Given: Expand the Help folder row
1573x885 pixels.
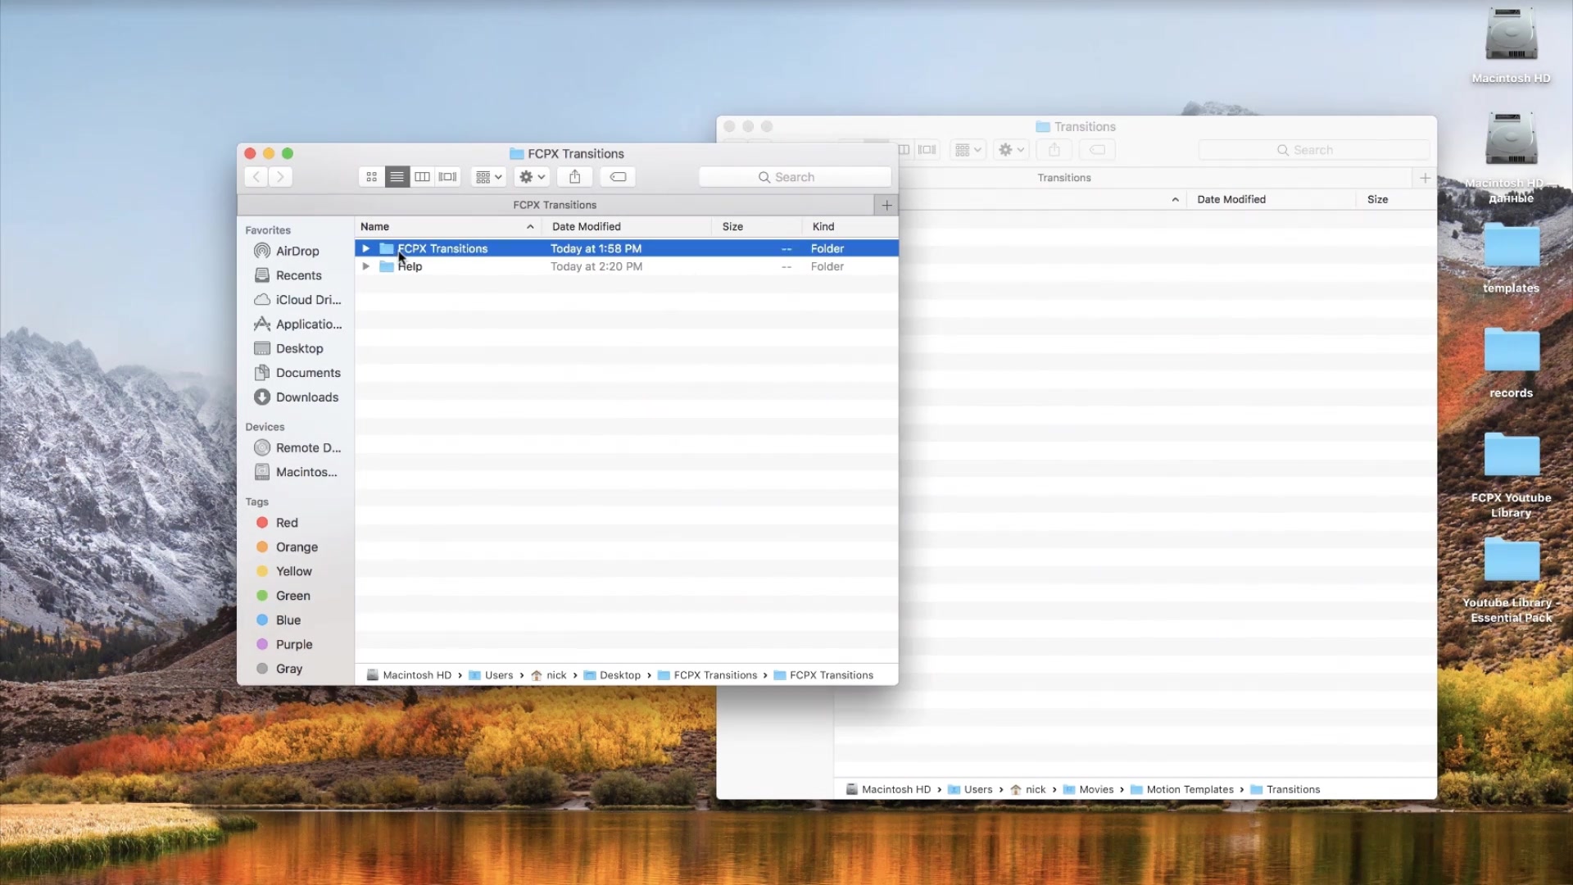Looking at the screenshot, I should 366,266.
